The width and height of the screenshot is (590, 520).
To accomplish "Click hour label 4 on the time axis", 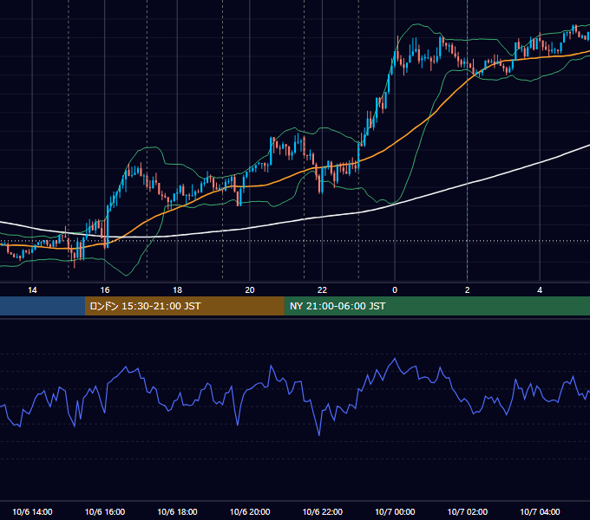I will point(540,290).
